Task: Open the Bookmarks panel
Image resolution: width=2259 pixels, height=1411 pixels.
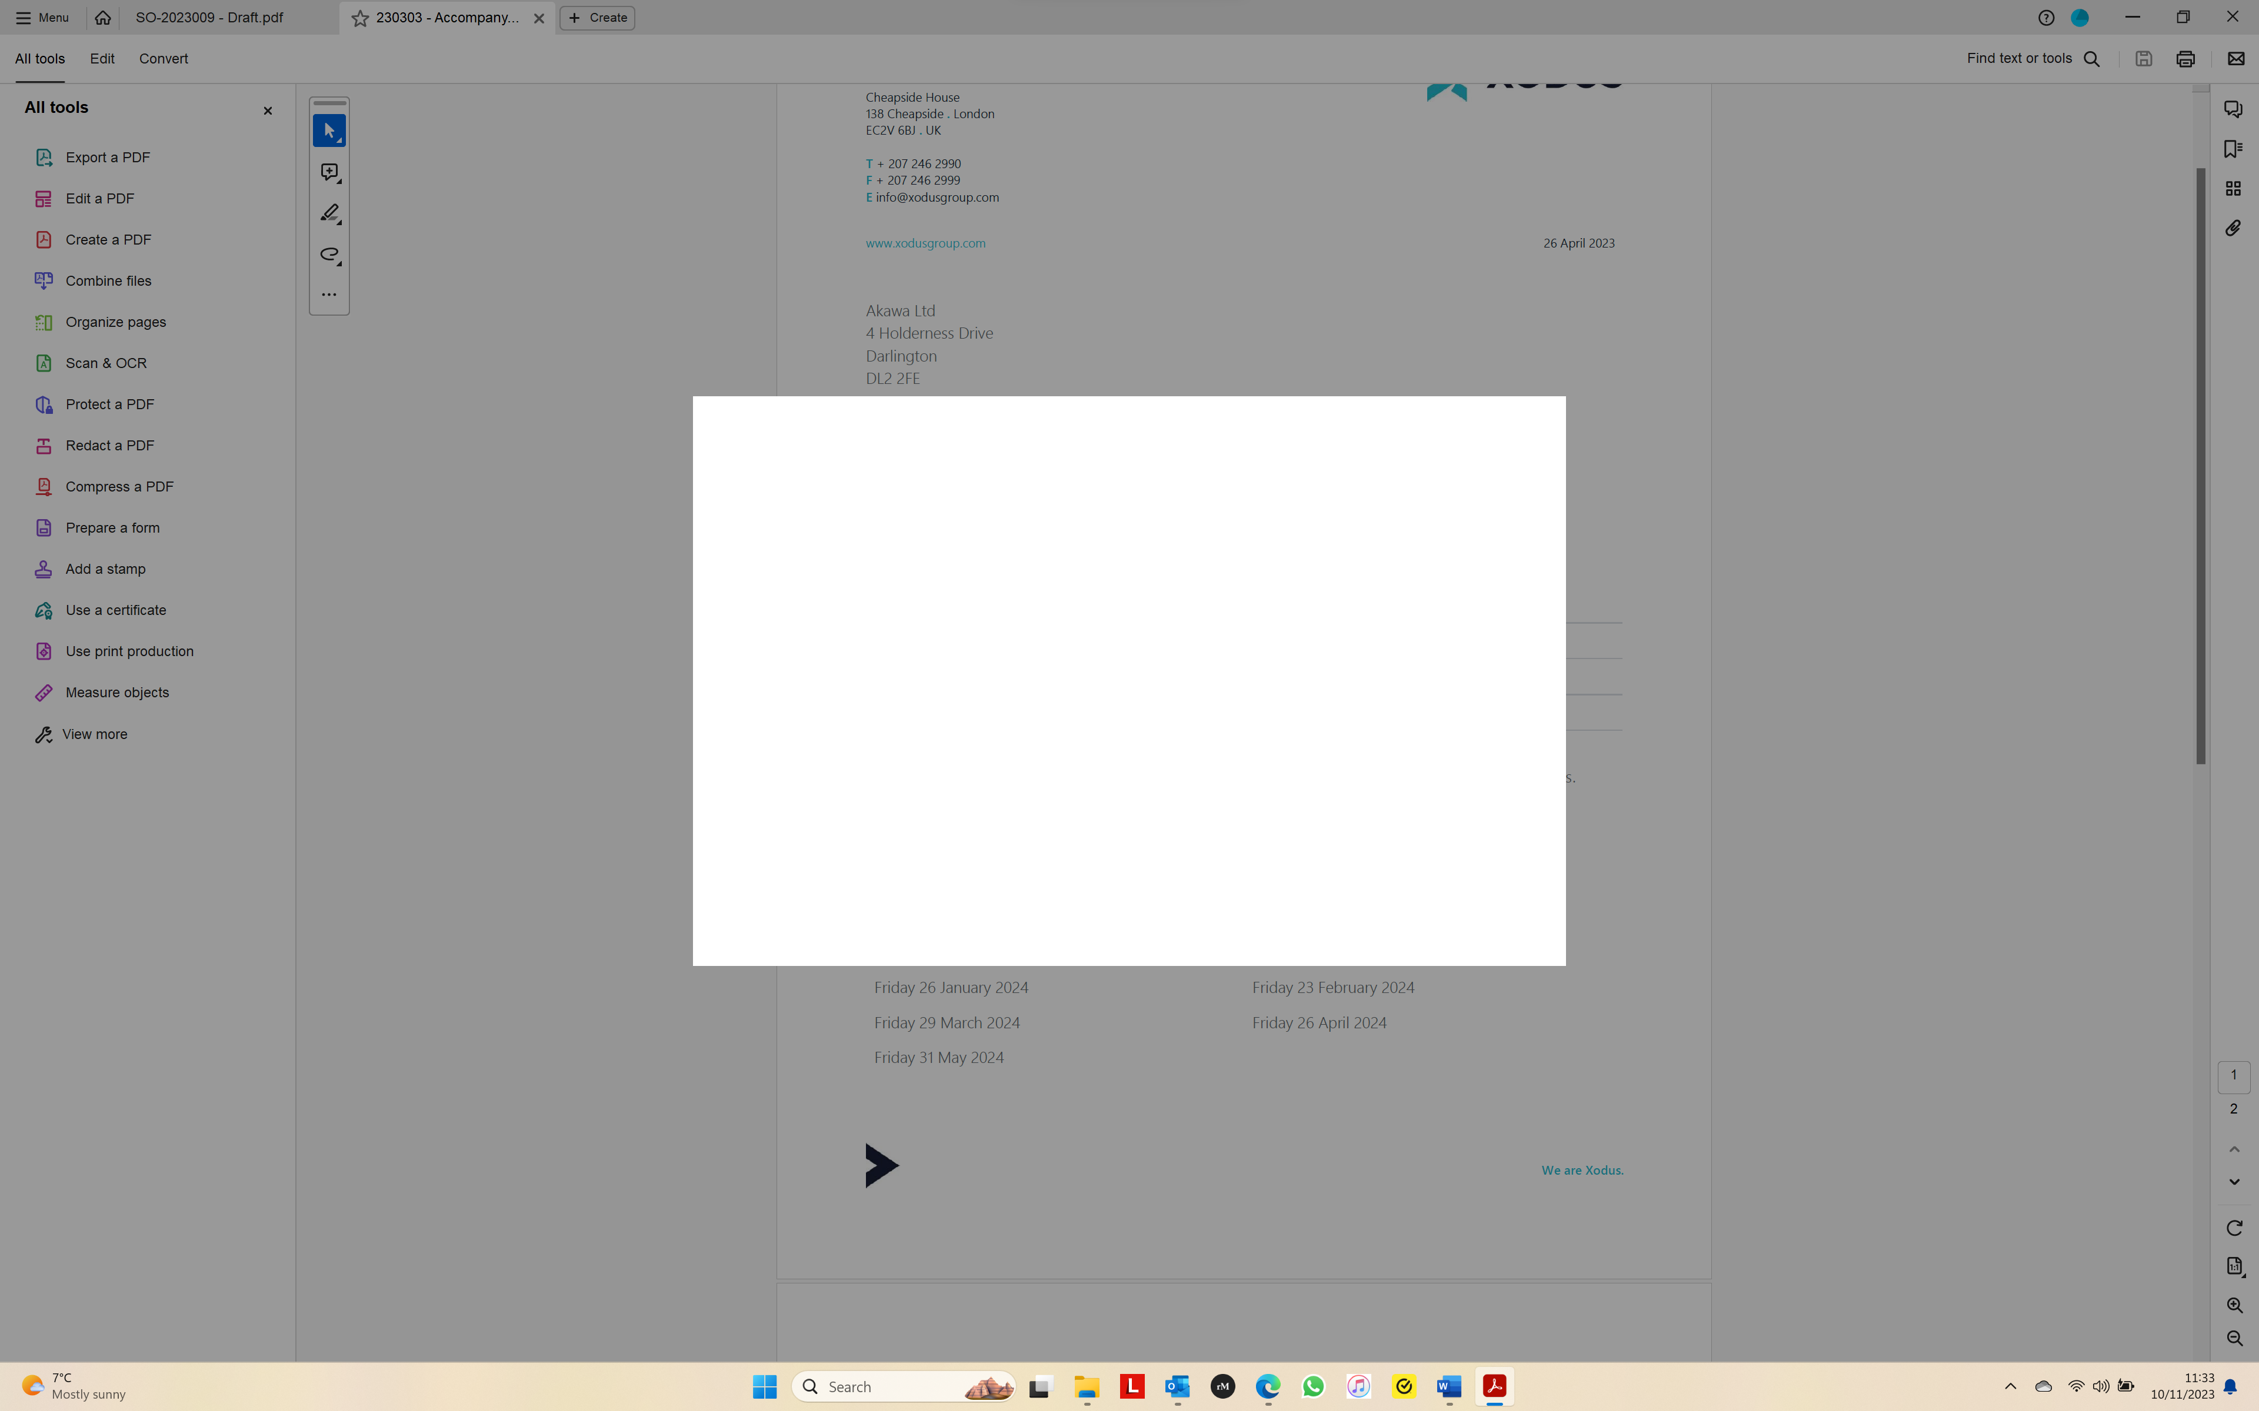Action: click(x=2235, y=148)
